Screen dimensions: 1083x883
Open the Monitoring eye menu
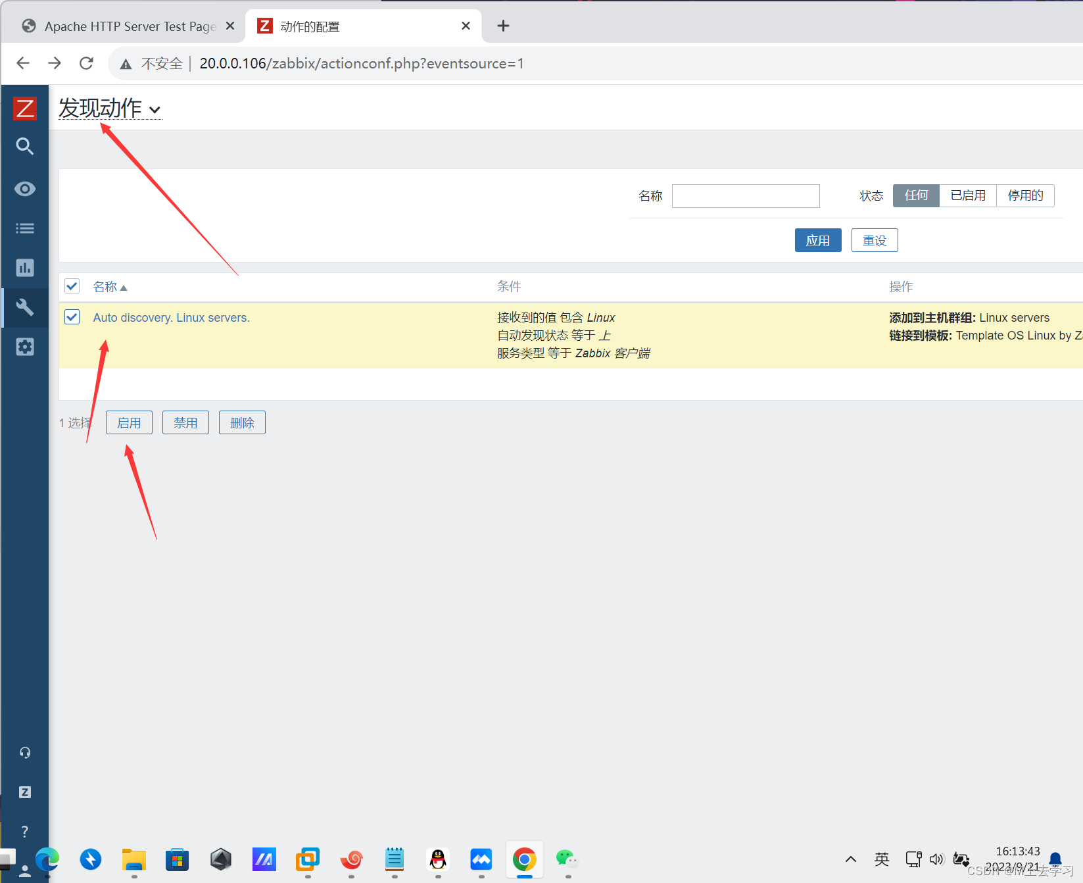tap(25, 189)
